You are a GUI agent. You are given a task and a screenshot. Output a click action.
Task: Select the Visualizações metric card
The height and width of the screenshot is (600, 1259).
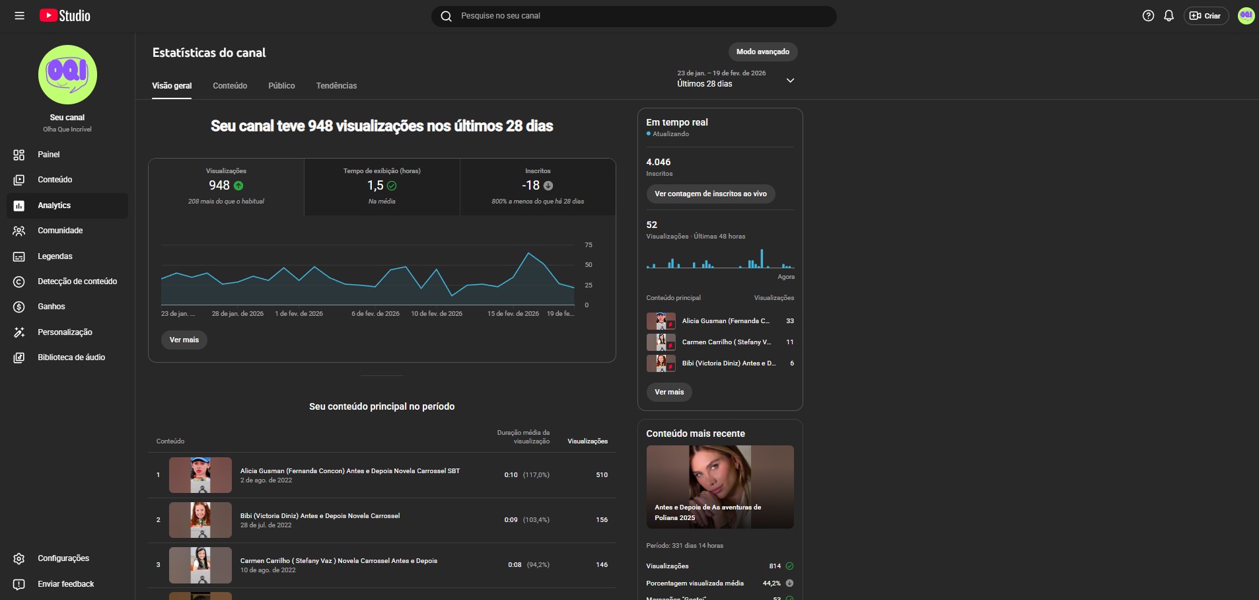pyautogui.click(x=226, y=186)
